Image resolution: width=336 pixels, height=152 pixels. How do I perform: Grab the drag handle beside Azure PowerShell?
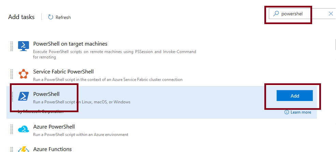(12, 129)
